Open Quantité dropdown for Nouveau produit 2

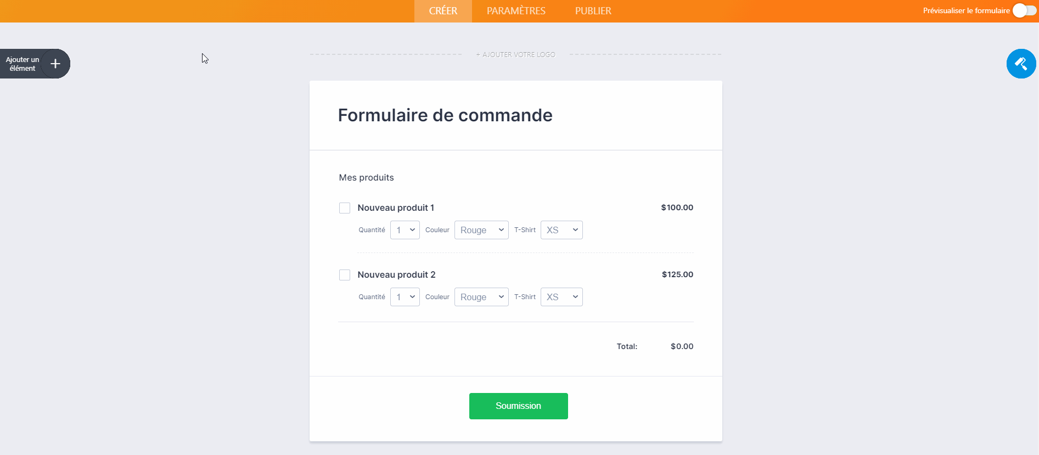405,297
